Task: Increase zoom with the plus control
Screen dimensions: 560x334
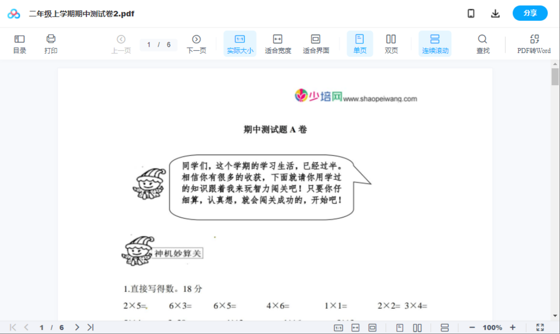Action: (513, 327)
